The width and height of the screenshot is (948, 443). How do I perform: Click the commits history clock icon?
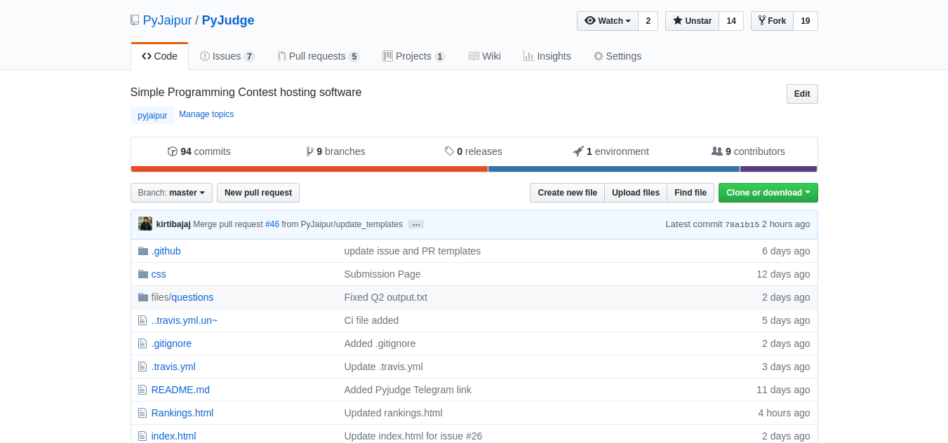(173, 151)
